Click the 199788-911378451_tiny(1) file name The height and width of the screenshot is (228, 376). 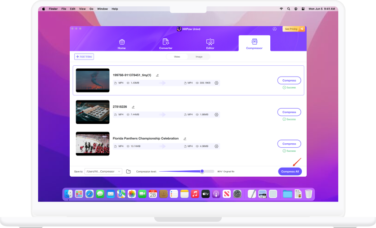[x=132, y=75]
